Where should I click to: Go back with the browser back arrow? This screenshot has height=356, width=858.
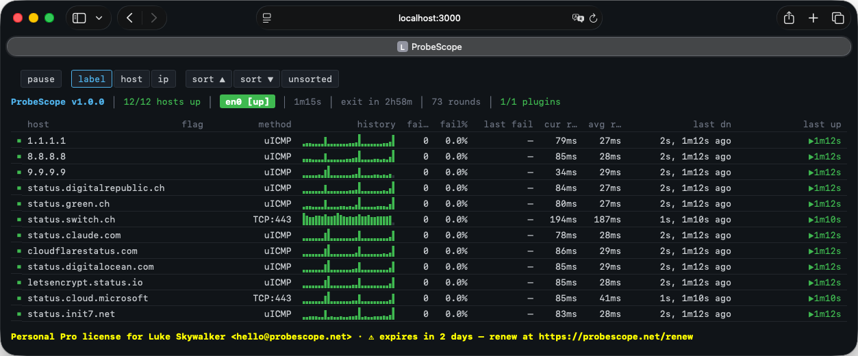tap(129, 18)
